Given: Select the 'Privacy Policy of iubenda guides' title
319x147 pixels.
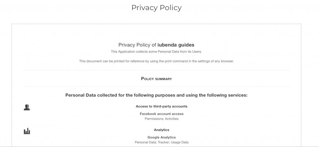Looking at the screenshot, I should pos(156,45).
